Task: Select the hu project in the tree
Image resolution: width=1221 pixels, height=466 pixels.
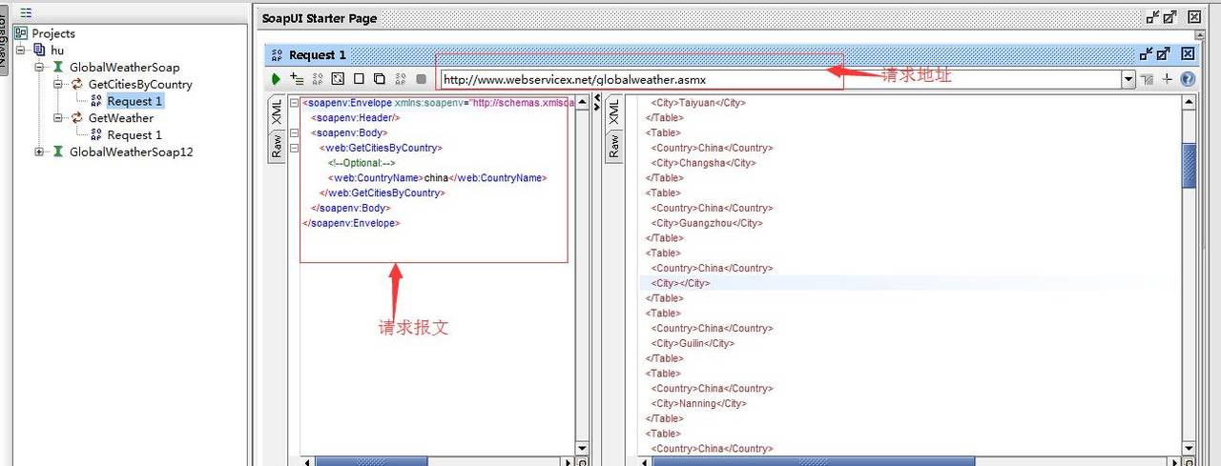Action: [57, 51]
